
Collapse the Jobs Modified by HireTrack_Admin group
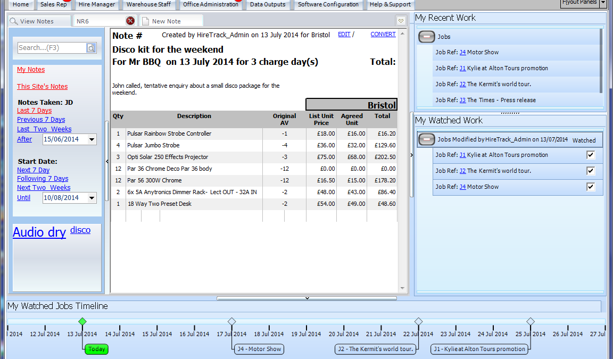426,139
